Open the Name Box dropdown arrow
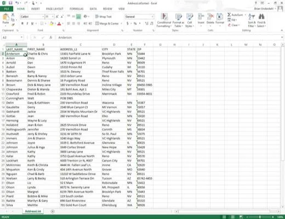The image size is (285, 219). (21, 37)
